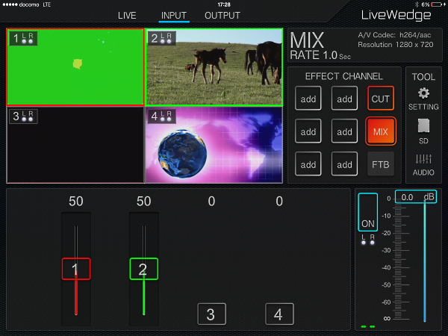Select globe graphic input 4 preview
Viewport: 448px width, 336px height.
[214, 145]
